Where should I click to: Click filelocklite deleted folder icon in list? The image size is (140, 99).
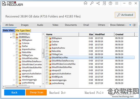point(50,51)
